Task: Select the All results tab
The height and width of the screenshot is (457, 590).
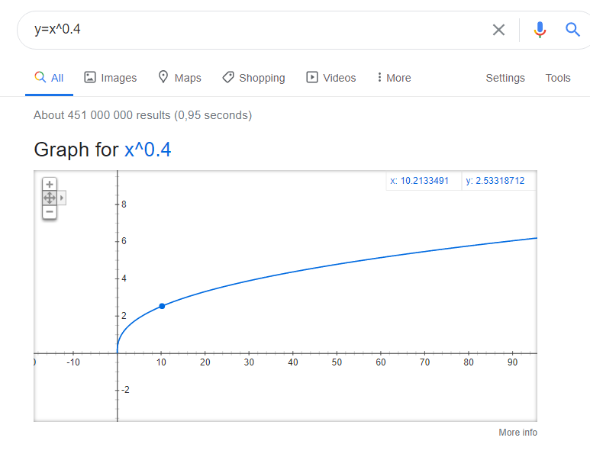Action: (49, 78)
